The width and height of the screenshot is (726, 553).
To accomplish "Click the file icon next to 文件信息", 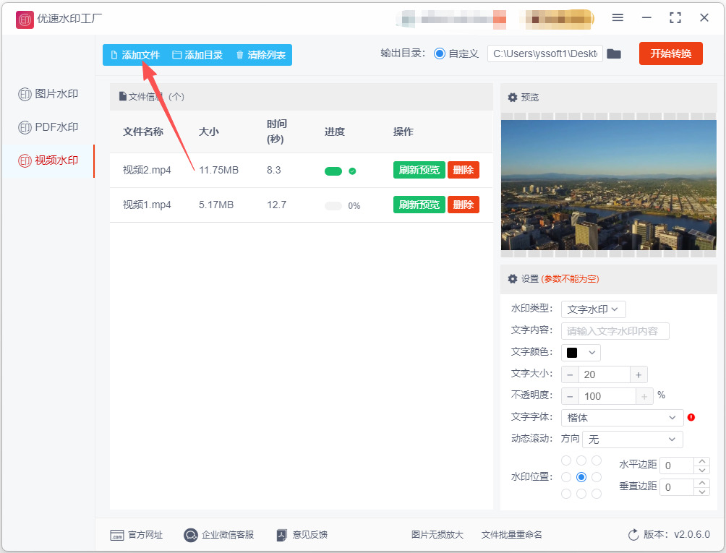I will pos(123,96).
